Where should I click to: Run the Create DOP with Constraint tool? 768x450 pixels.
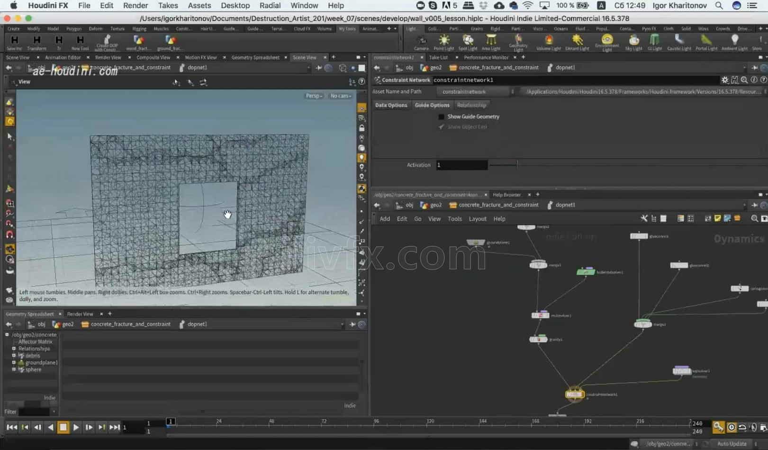[107, 43]
